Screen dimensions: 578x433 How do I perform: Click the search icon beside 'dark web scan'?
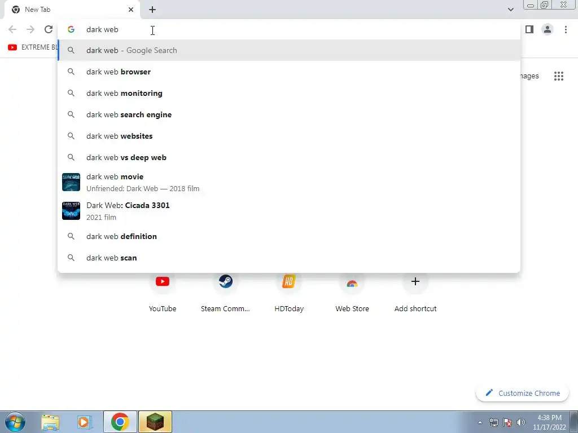click(x=71, y=258)
